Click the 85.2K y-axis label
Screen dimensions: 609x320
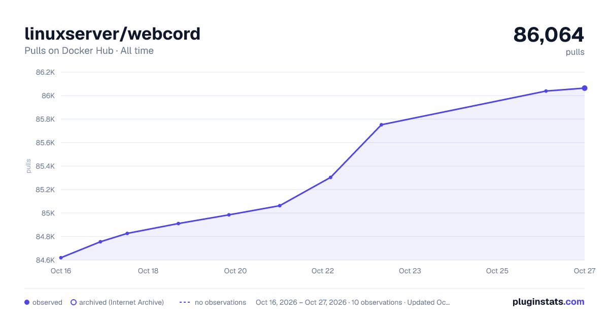45,189
